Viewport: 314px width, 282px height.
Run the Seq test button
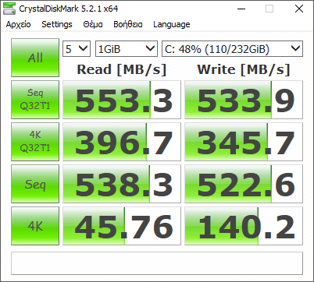[35, 184]
